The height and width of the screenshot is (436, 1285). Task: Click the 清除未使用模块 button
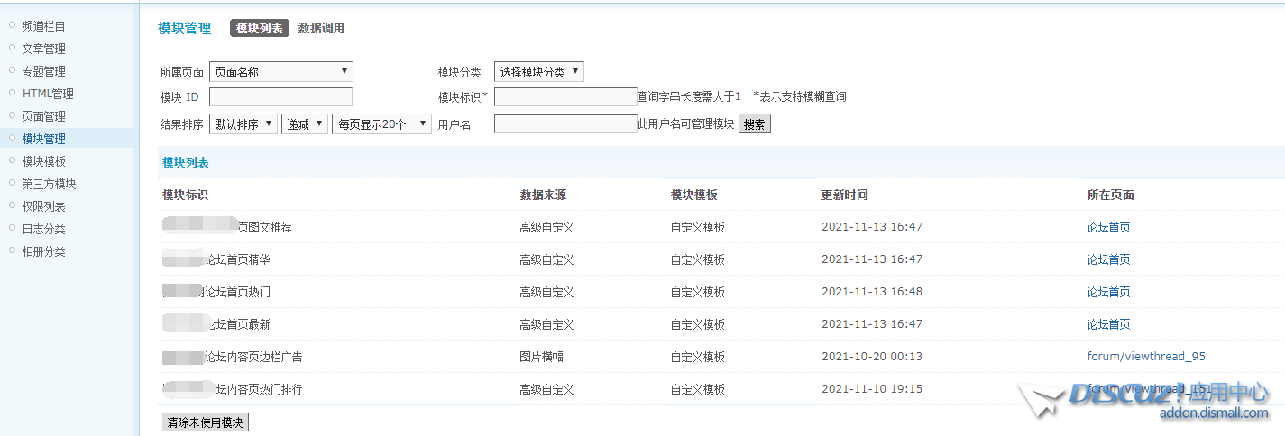tap(205, 422)
